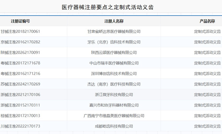Image resolution: width=222 pixels, height=134 pixels.
Task: Select registration number 浙械注准20212170106
Action: pyautogui.click(x=20, y=95)
